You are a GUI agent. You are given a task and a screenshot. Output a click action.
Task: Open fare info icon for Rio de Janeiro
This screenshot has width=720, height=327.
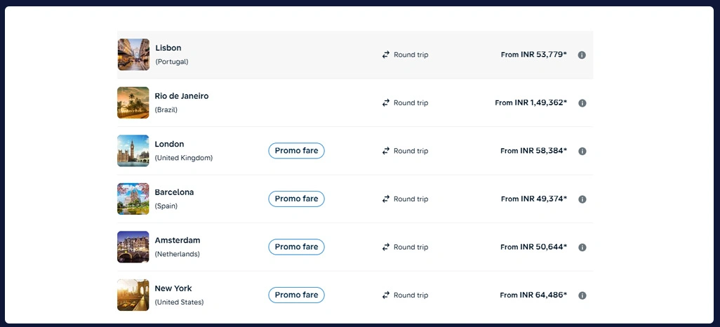coord(582,103)
